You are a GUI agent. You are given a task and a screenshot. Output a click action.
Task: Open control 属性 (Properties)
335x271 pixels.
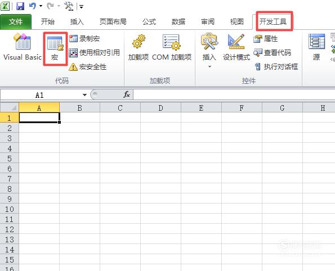[x=266, y=39]
